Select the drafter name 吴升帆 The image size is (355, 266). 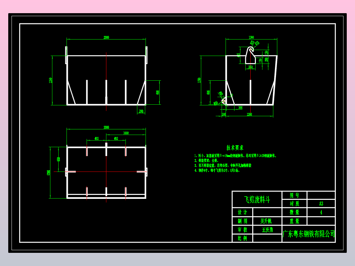point(266,221)
